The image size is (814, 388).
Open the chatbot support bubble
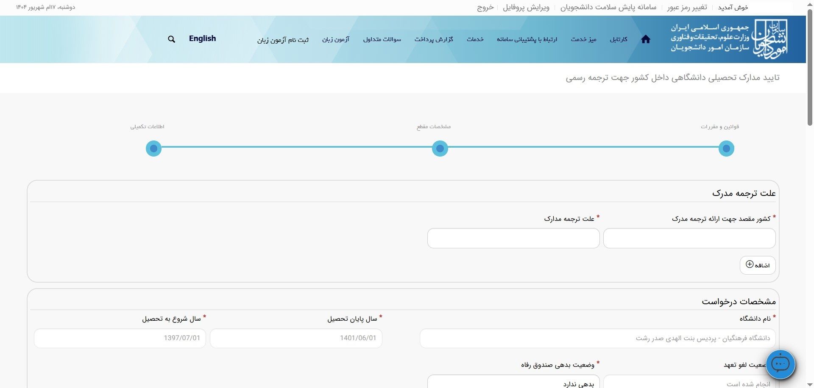[x=780, y=364]
